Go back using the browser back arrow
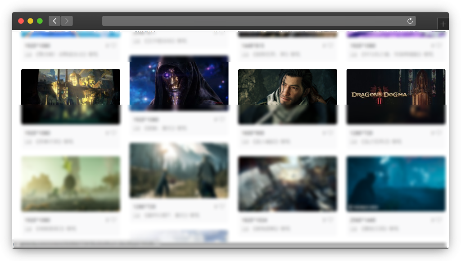The width and height of the screenshot is (461, 261). pyautogui.click(x=54, y=21)
